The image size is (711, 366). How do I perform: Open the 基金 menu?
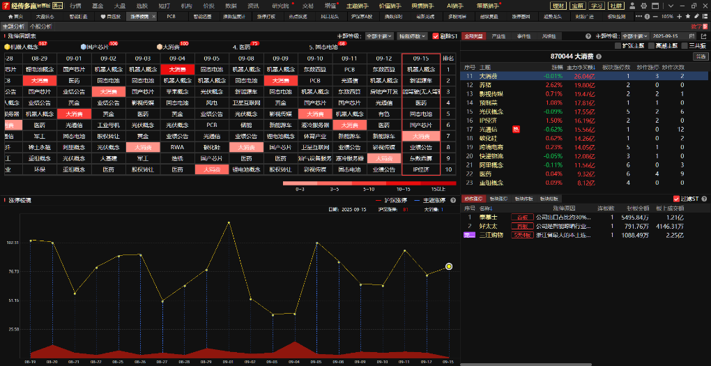pyautogui.click(x=98, y=6)
